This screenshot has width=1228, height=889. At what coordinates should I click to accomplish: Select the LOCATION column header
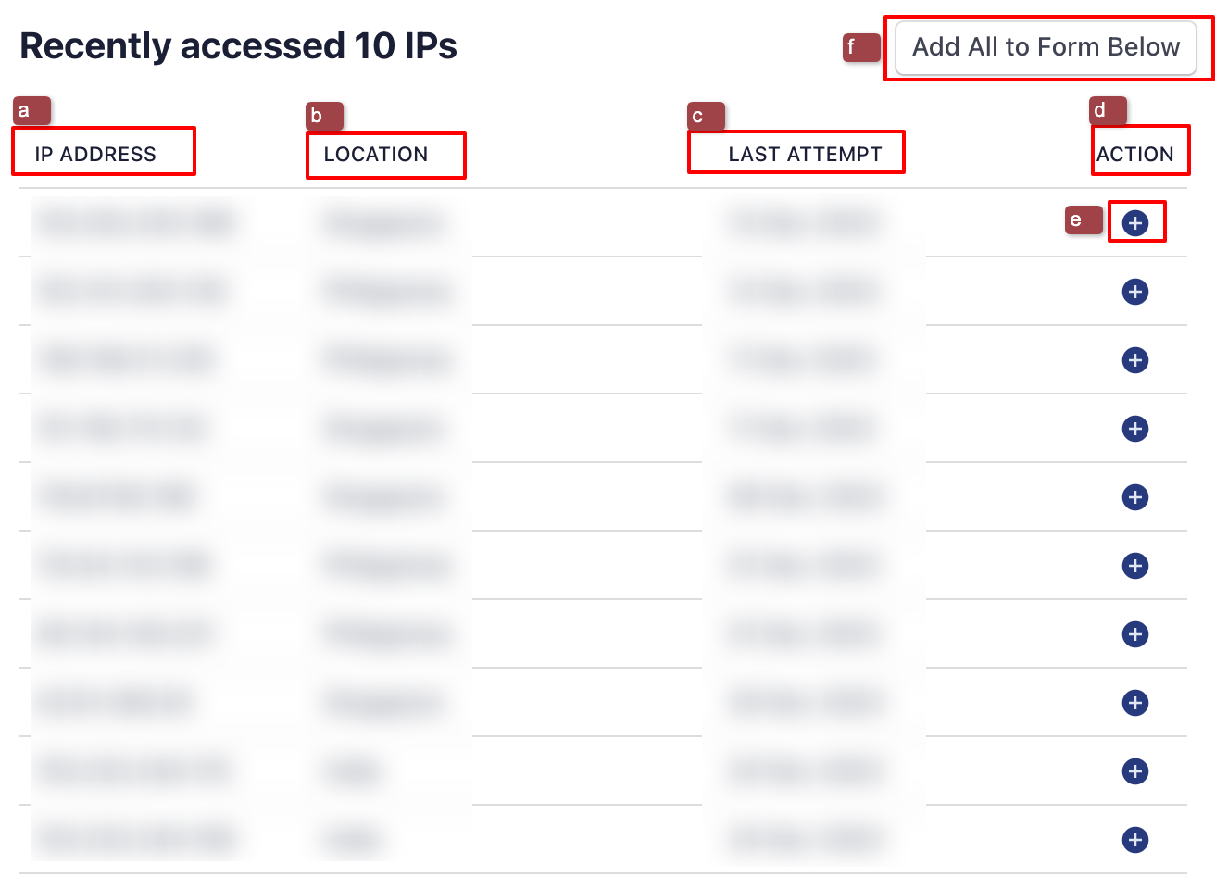pyautogui.click(x=376, y=155)
